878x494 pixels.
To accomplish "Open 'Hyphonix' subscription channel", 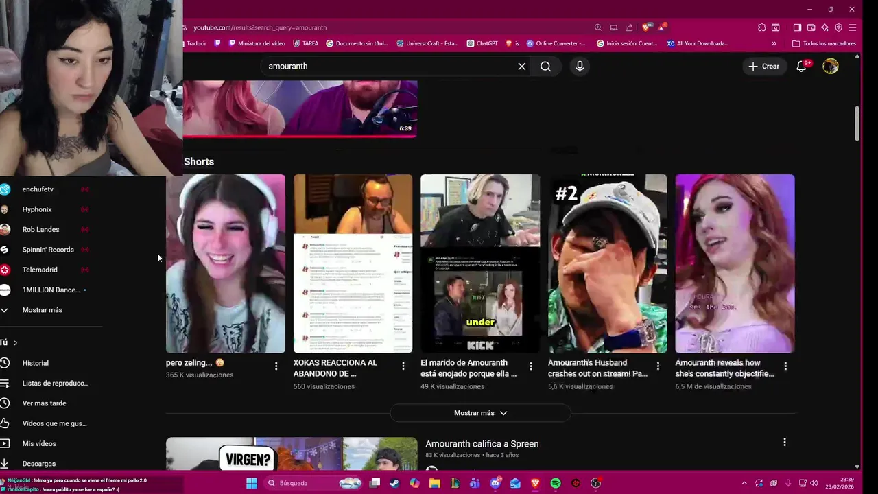I will coord(37,209).
